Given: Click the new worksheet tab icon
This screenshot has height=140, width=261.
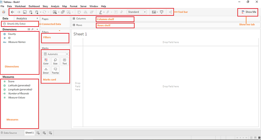Looking at the screenshot, I should click(38, 133).
